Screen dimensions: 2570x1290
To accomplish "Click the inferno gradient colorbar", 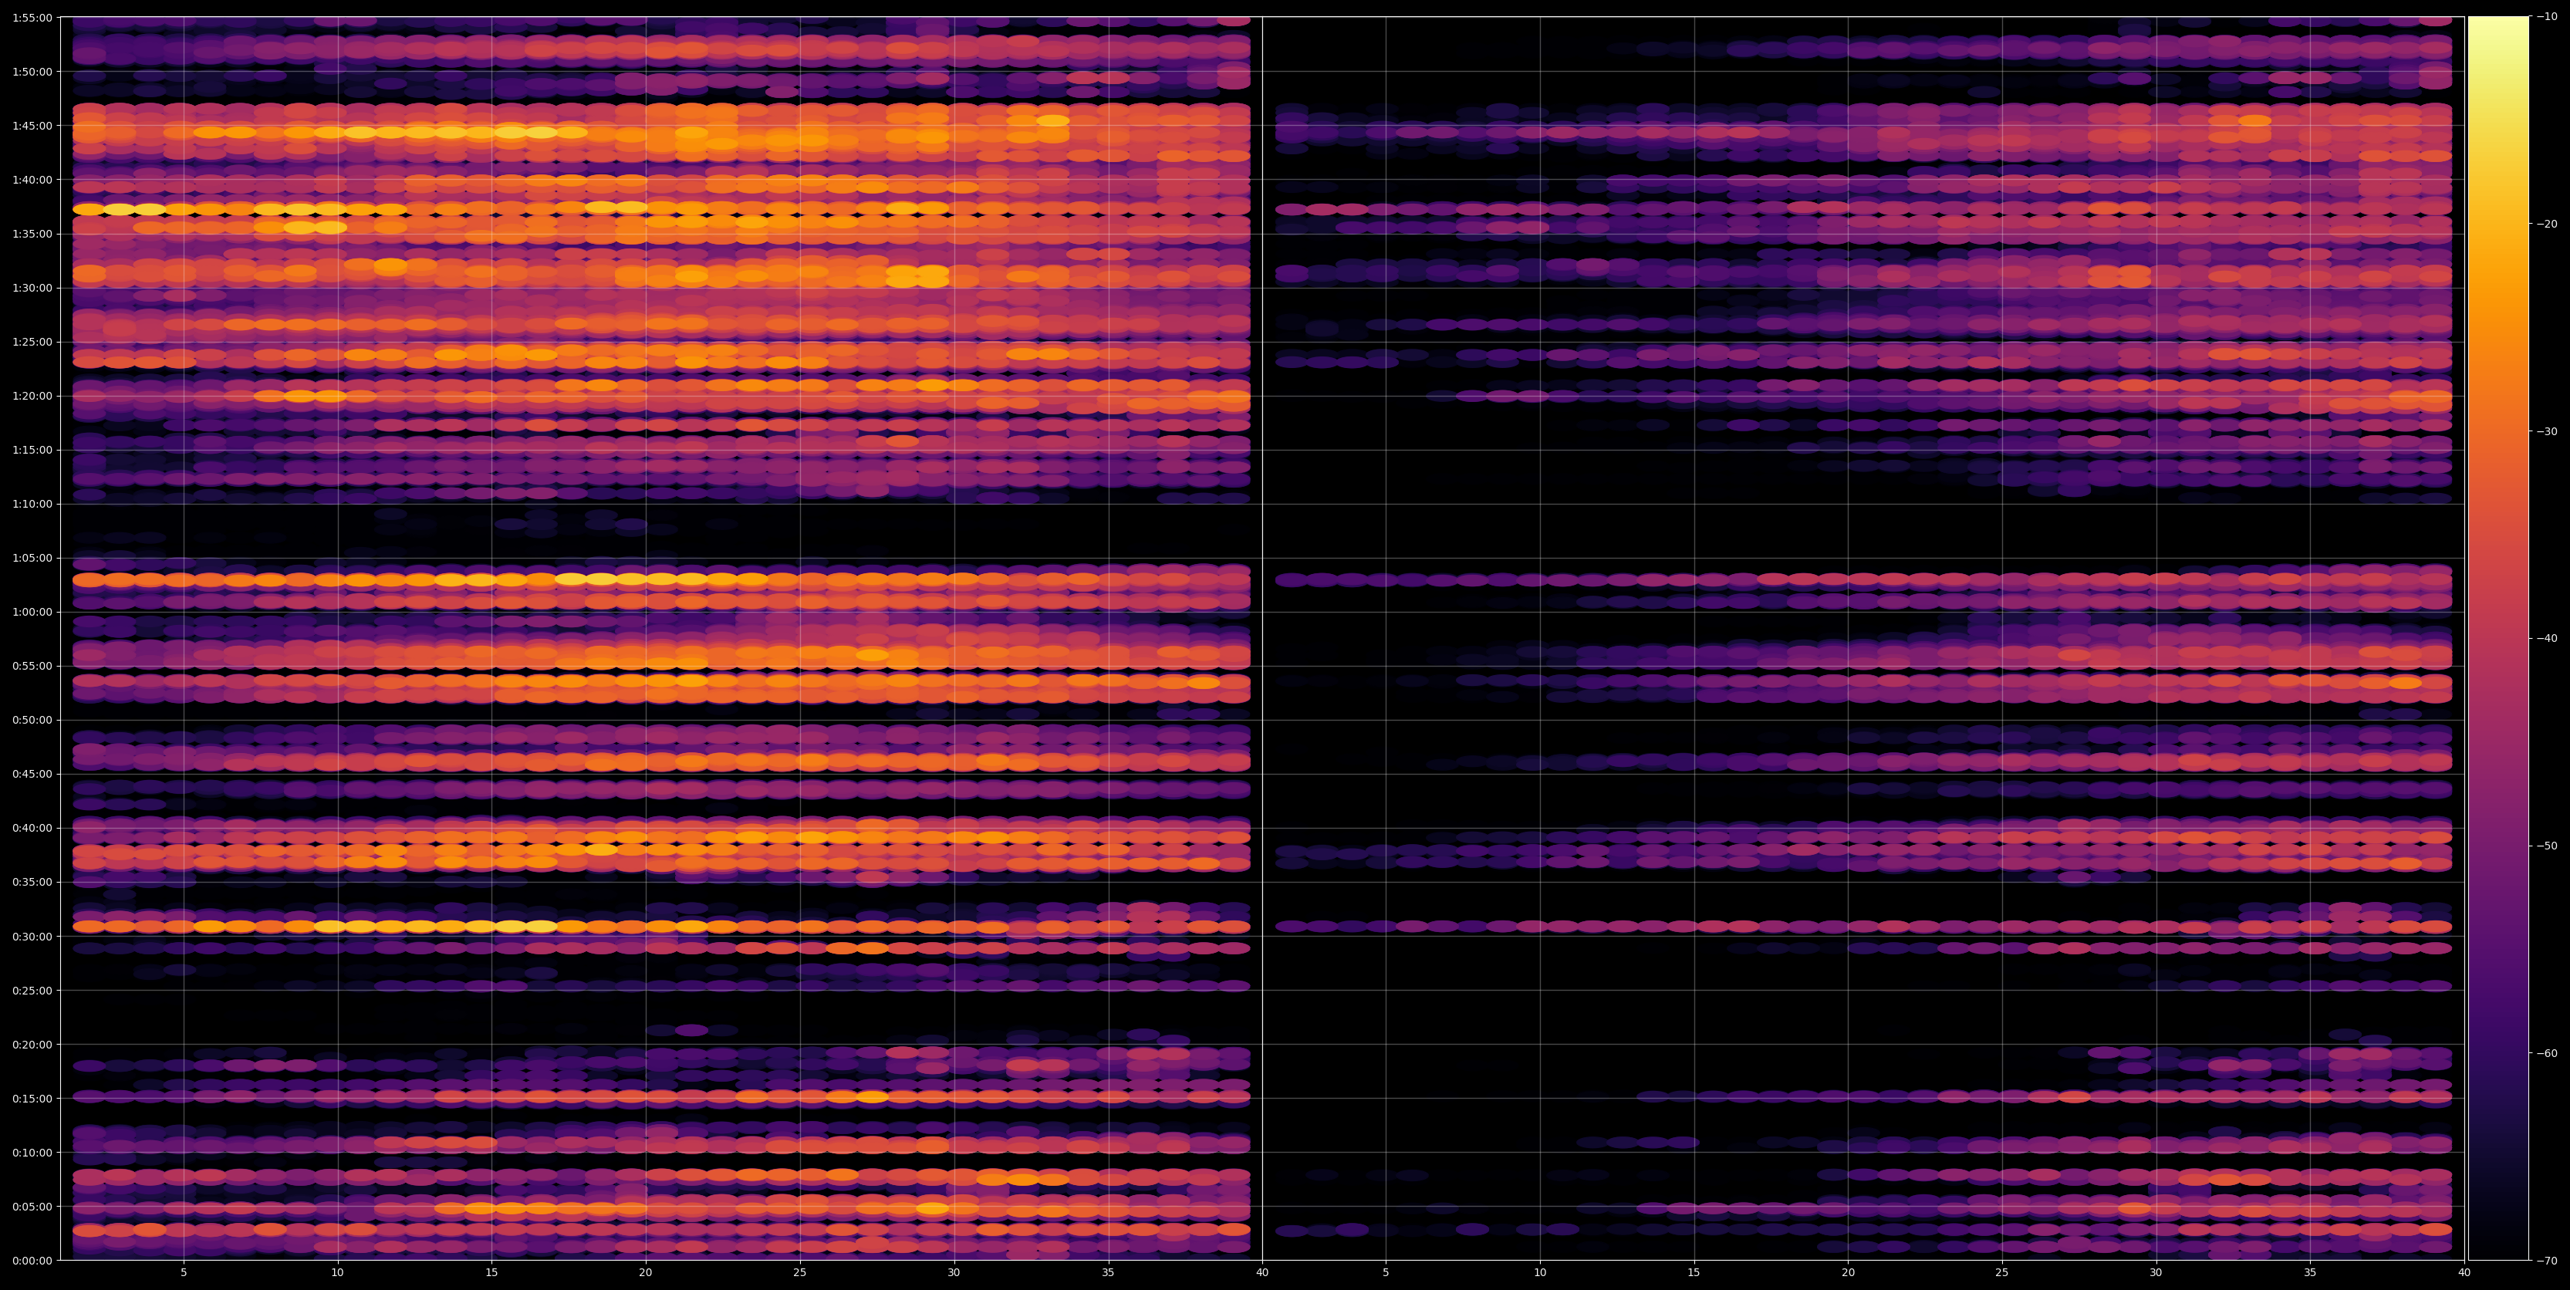I will click(x=2498, y=639).
